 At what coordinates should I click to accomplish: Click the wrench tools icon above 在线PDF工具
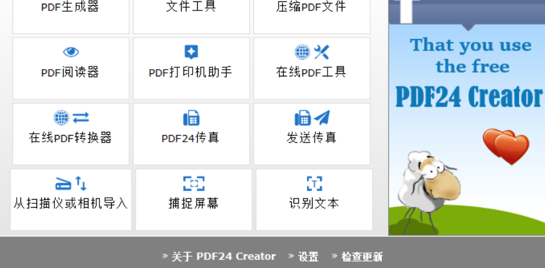coord(321,52)
